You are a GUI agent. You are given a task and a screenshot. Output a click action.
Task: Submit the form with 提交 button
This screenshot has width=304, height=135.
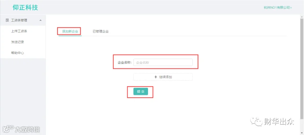[x=141, y=92]
